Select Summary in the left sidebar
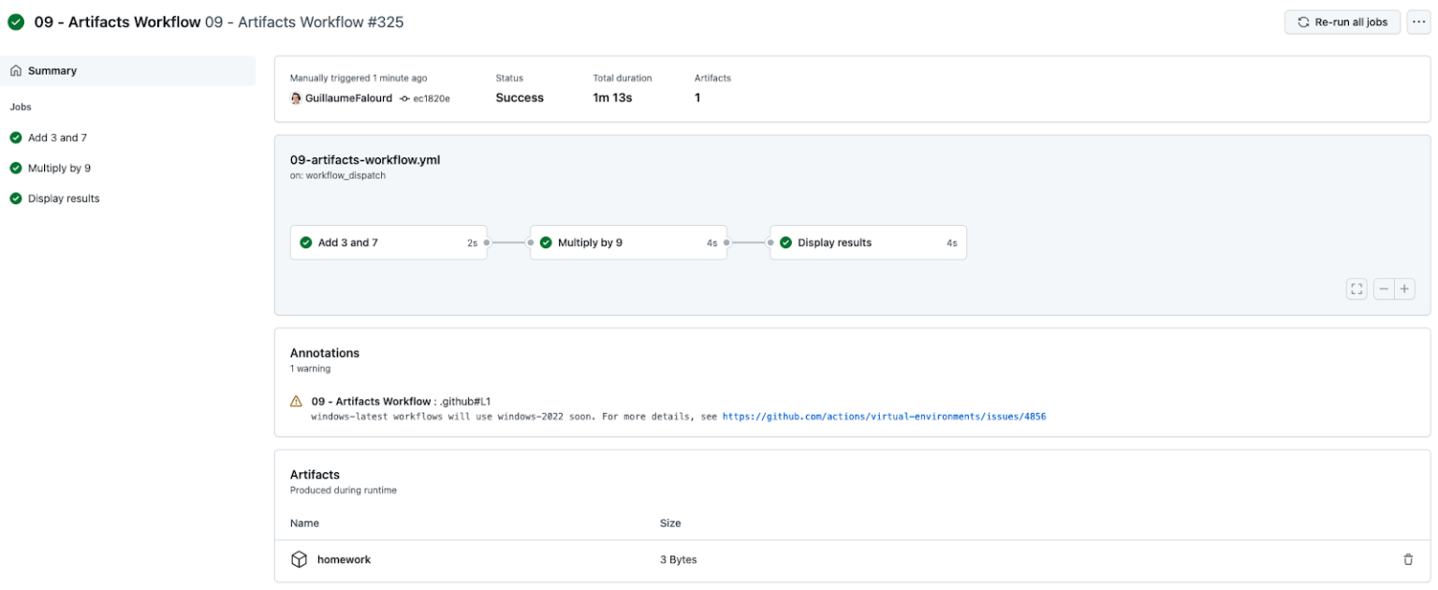1438x590 pixels. pos(51,70)
